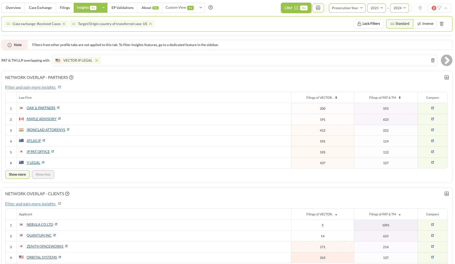
Task: Open the Filings tab
Action: (65, 8)
